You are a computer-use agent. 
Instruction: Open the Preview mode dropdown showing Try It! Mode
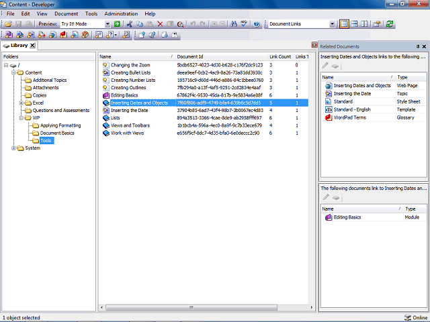click(107, 24)
